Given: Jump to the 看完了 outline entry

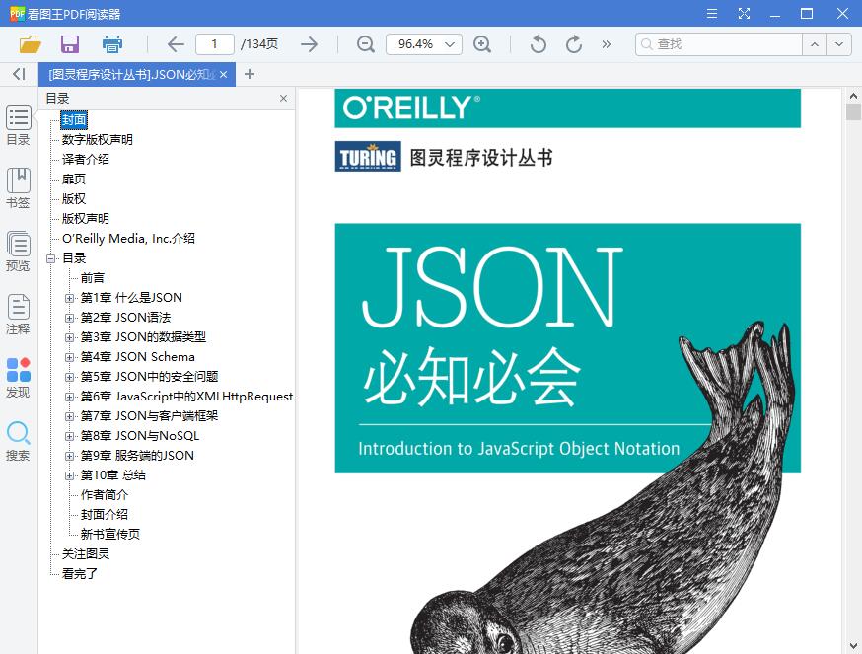Looking at the screenshot, I should coord(79,574).
